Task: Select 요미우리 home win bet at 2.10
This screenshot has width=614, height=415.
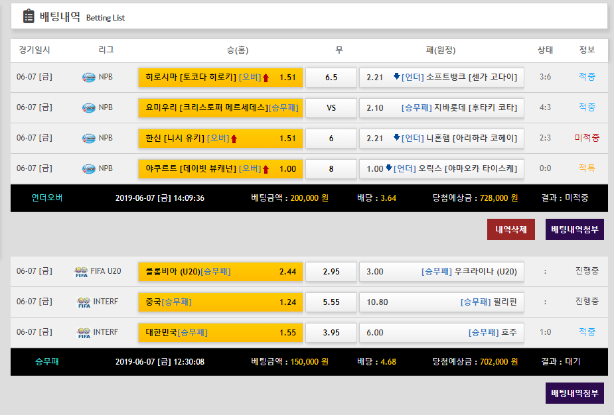Action: point(220,107)
